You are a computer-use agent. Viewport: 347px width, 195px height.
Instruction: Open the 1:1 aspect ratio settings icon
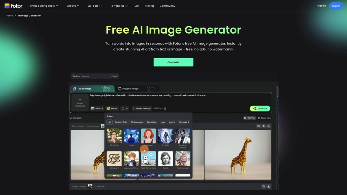[x=124, y=108]
